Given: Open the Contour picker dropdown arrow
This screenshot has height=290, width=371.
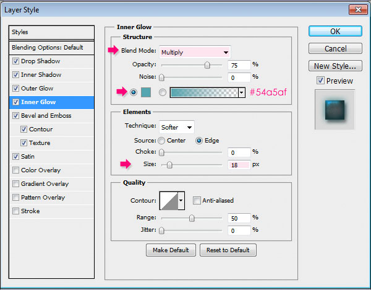Looking at the screenshot, I should 181,201.
